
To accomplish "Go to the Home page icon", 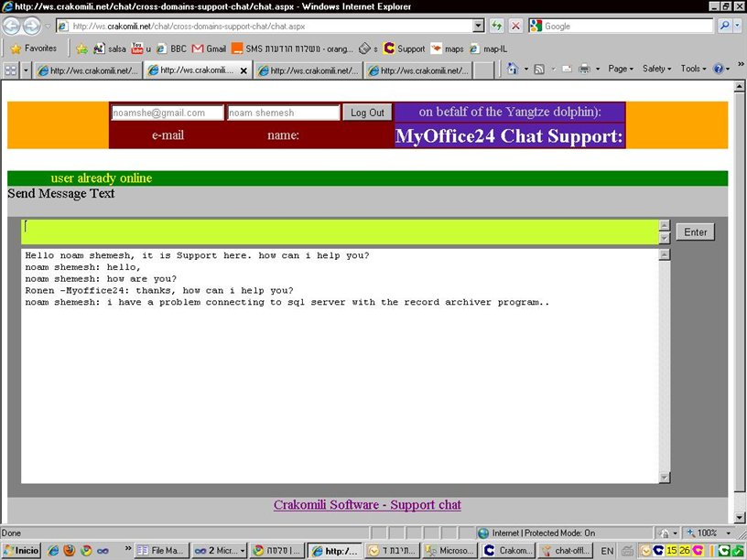I will [x=513, y=69].
